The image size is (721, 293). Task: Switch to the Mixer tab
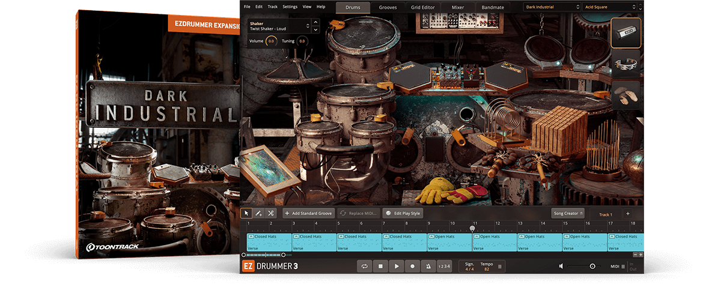pyautogui.click(x=457, y=7)
